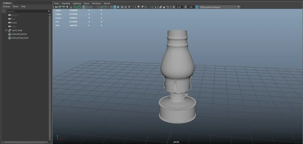303x144 pixels.
Task: Open the Panels menu
Action: (107, 4)
